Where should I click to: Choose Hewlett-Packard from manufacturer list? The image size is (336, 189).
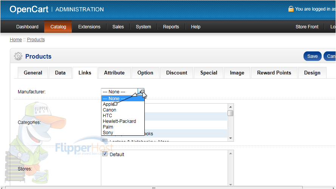click(123, 121)
